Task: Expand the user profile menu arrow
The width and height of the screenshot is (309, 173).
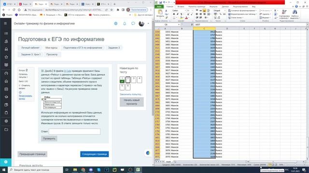Action: coord(148,24)
